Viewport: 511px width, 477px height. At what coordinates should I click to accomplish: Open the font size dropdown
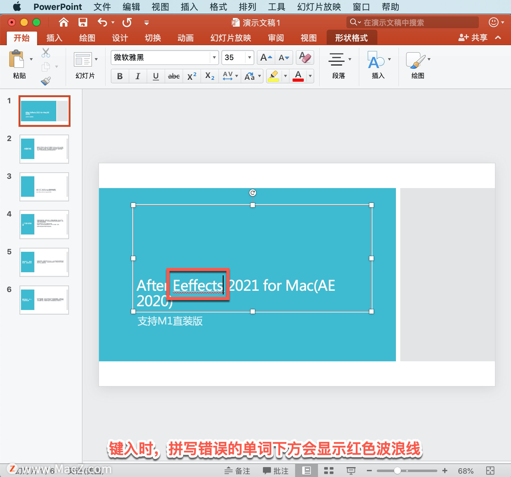pyautogui.click(x=249, y=58)
